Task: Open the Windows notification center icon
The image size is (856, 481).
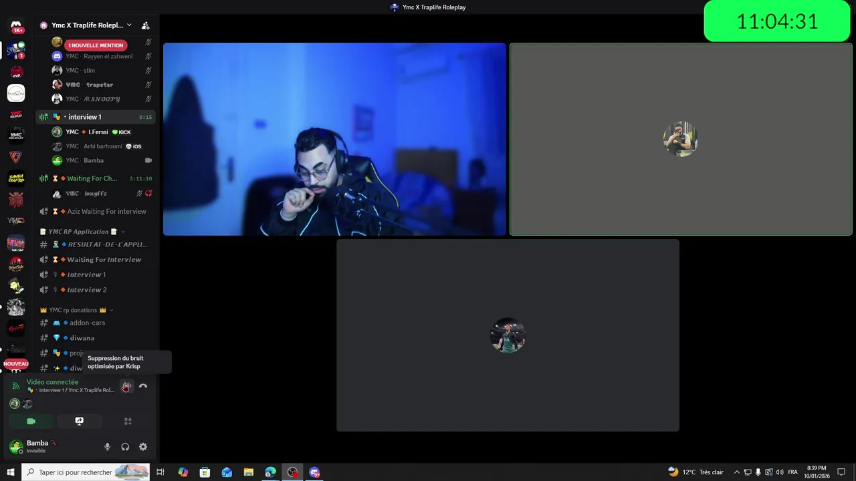Action: point(841,472)
